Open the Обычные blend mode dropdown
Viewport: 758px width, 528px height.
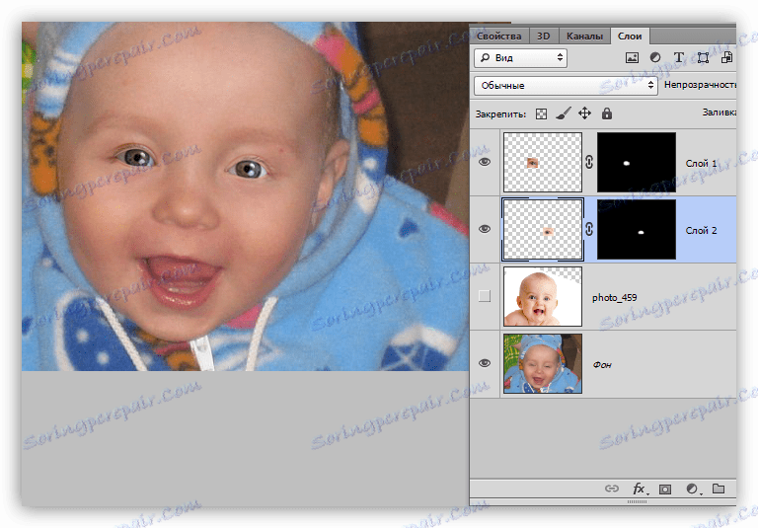[566, 86]
